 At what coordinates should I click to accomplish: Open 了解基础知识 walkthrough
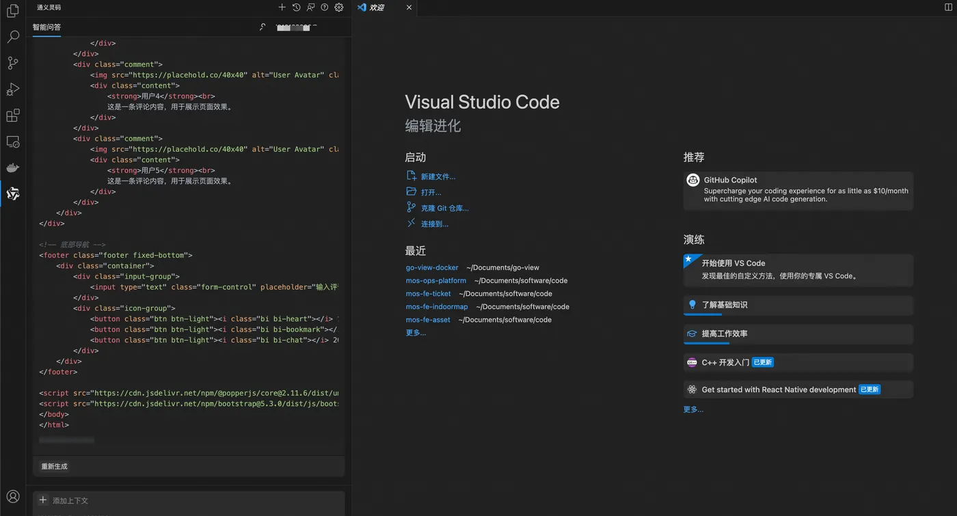(798, 305)
